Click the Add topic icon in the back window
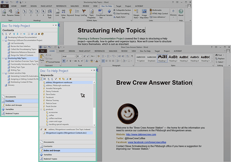The width and height of the screenshot is (231, 162). point(4,12)
